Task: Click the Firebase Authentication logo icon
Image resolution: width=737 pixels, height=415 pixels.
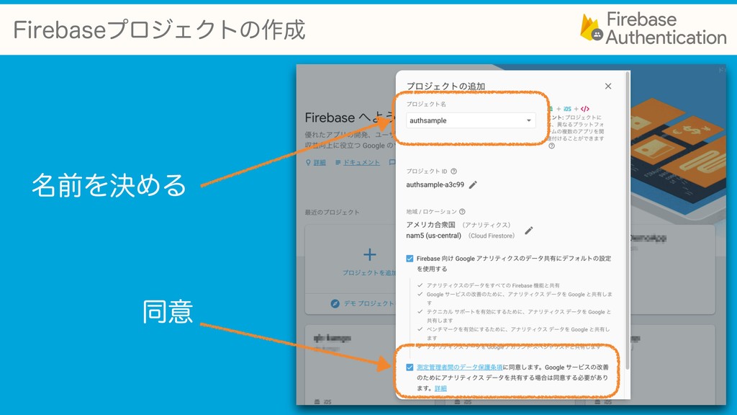Action: click(592, 27)
